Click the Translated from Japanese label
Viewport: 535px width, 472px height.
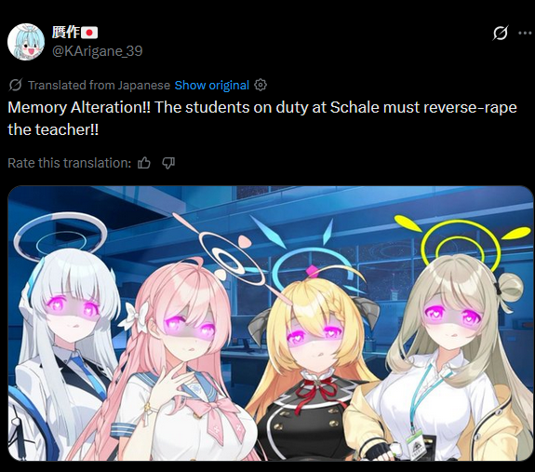99,86
